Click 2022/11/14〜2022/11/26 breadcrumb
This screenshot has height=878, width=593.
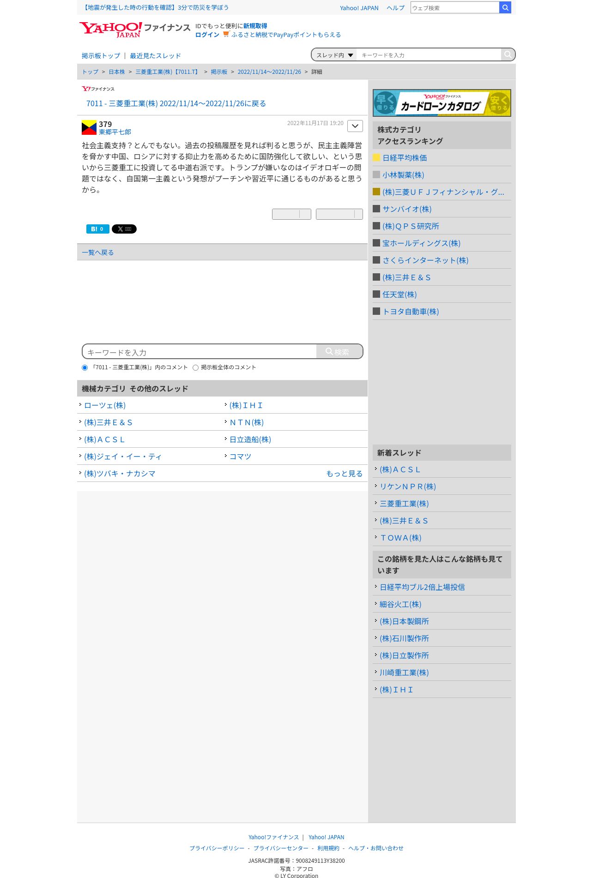269,72
